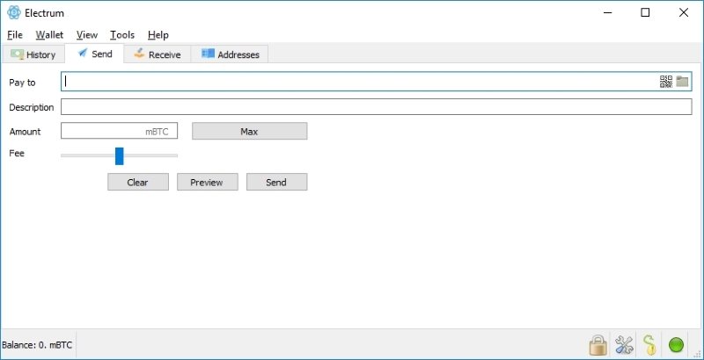Click into the Description field
704x360 pixels.
pos(377,106)
